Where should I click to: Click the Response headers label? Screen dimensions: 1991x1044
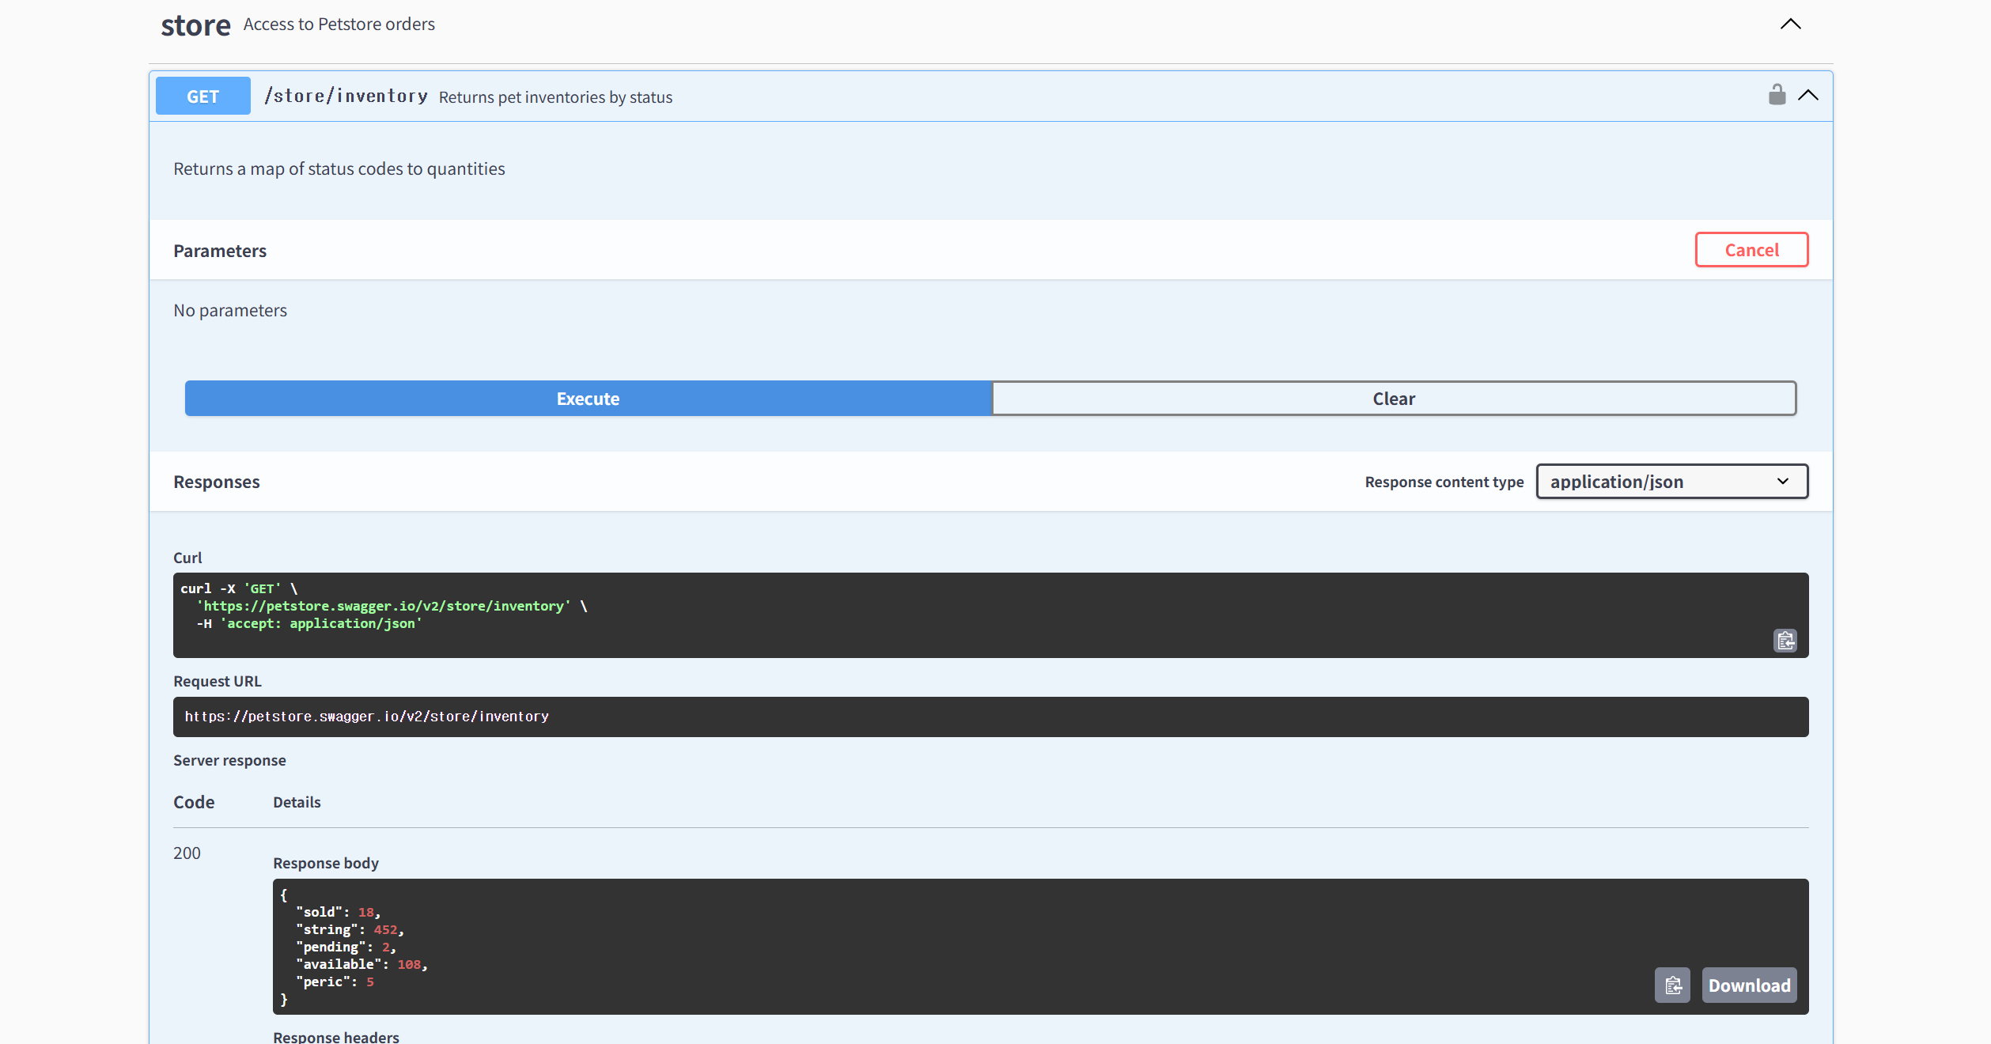tap(335, 1036)
